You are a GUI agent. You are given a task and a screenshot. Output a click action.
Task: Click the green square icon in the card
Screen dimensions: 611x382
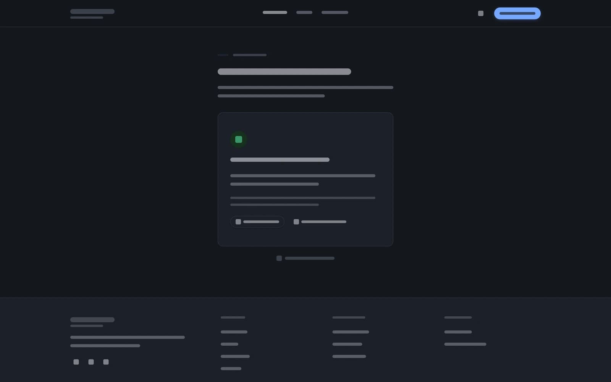(x=239, y=139)
